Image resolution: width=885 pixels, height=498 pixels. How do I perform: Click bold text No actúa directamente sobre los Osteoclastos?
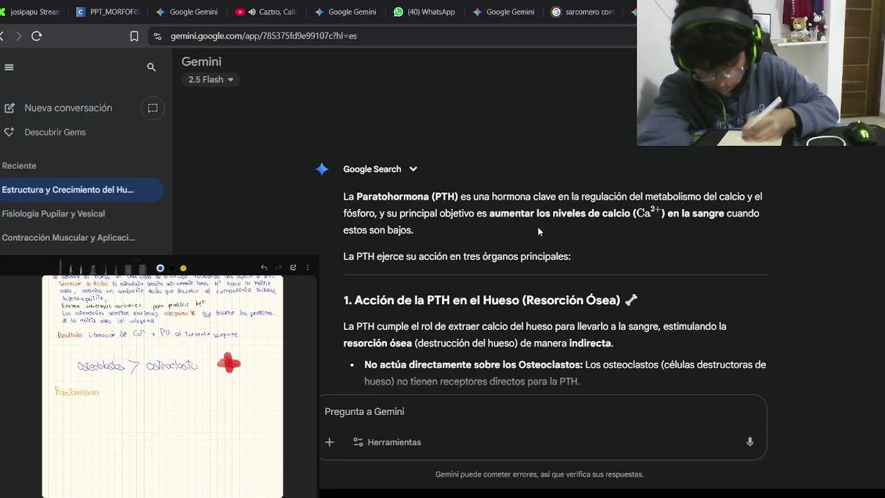[x=474, y=365]
